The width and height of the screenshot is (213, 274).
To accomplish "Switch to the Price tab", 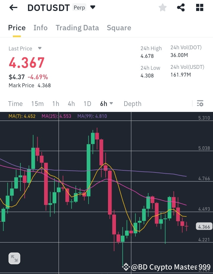I will [x=17, y=28].
